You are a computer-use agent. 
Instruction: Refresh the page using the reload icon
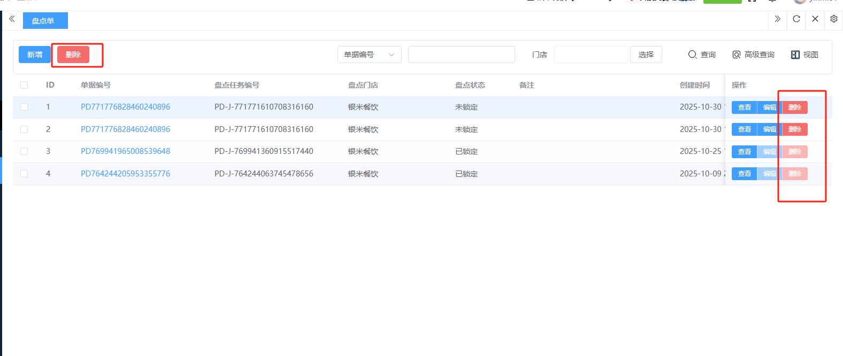click(x=796, y=19)
